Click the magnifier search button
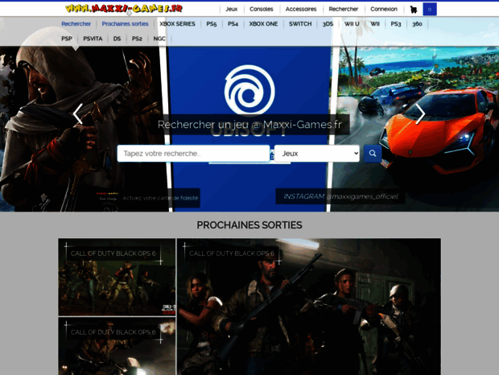This screenshot has width=499, height=375. 373,154
